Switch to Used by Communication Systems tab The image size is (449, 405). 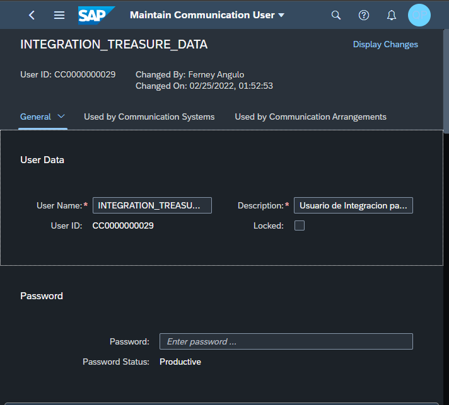pos(149,117)
